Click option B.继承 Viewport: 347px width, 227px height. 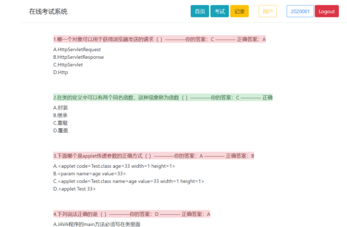pyautogui.click(x=60, y=115)
